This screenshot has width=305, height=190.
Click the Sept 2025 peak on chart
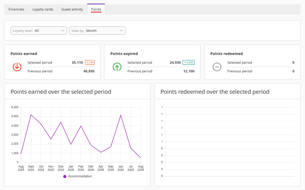point(31,115)
